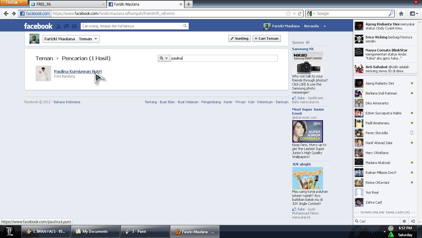422x238 pixels.
Task: Hide the chat sidebar icon
Action: [413, 221]
